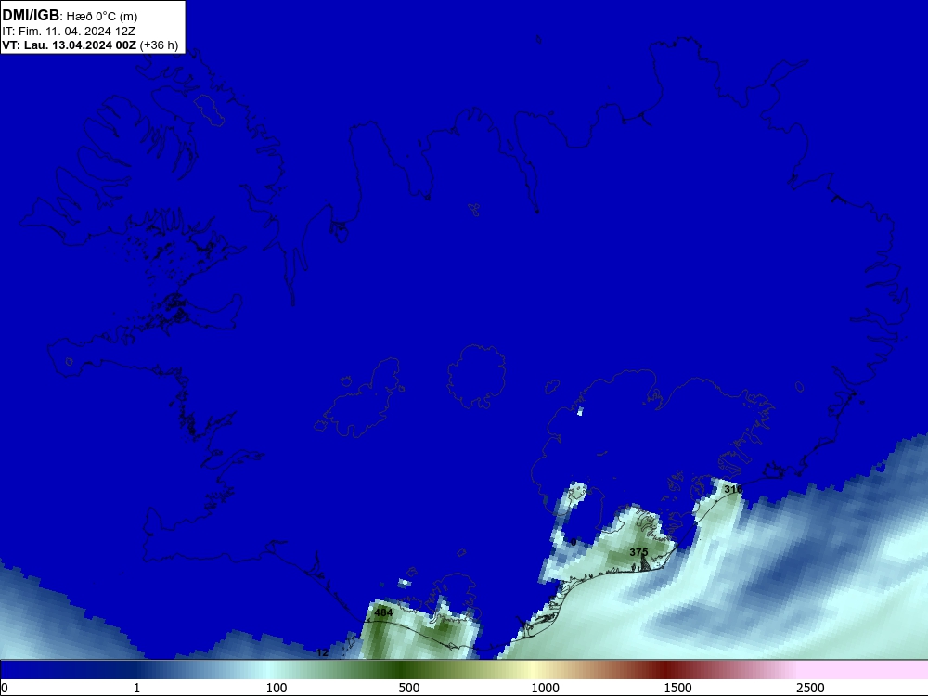Click the 500 tick label on the colorbar
The width and height of the screenshot is (928, 696).
tap(409, 688)
